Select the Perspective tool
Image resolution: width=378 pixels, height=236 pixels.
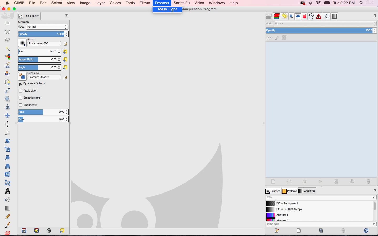pyautogui.click(x=8, y=166)
